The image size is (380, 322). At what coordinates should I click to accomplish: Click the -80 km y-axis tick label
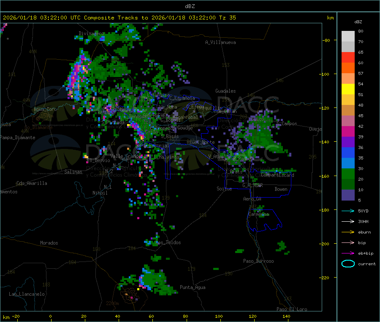pyautogui.click(x=326, y=40)
